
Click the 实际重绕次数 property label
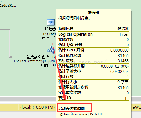coord(70,93)
